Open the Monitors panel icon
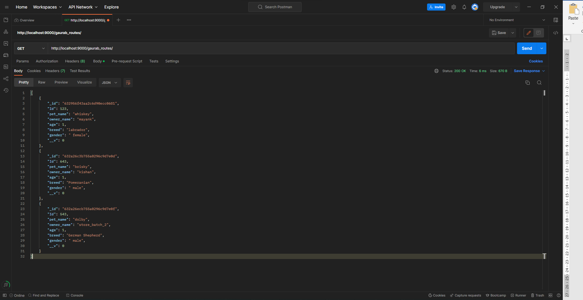Viewport: 583px width, 300px height. 6,67
